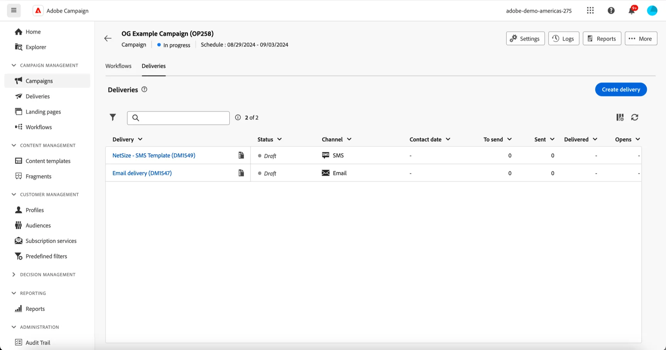Open the NetSize - SMS Template delivery link
The image size is (666, 350).
[154, 155]
